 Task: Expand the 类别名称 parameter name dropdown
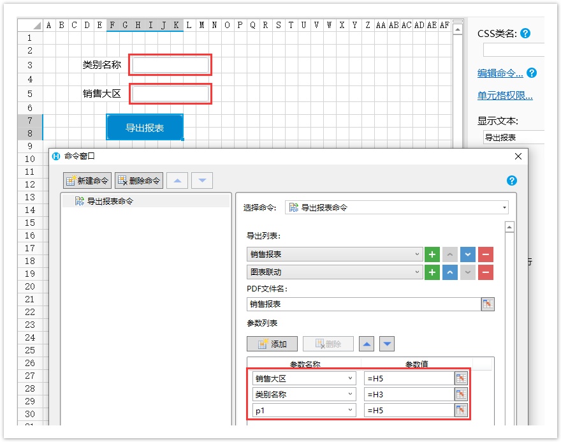351,395
